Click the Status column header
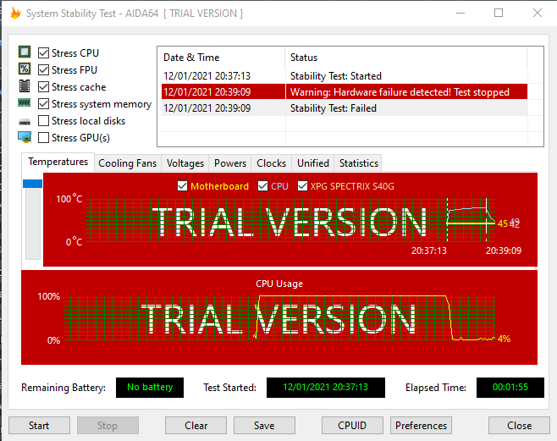Viewport: 557px width, 441px height. 406,58
